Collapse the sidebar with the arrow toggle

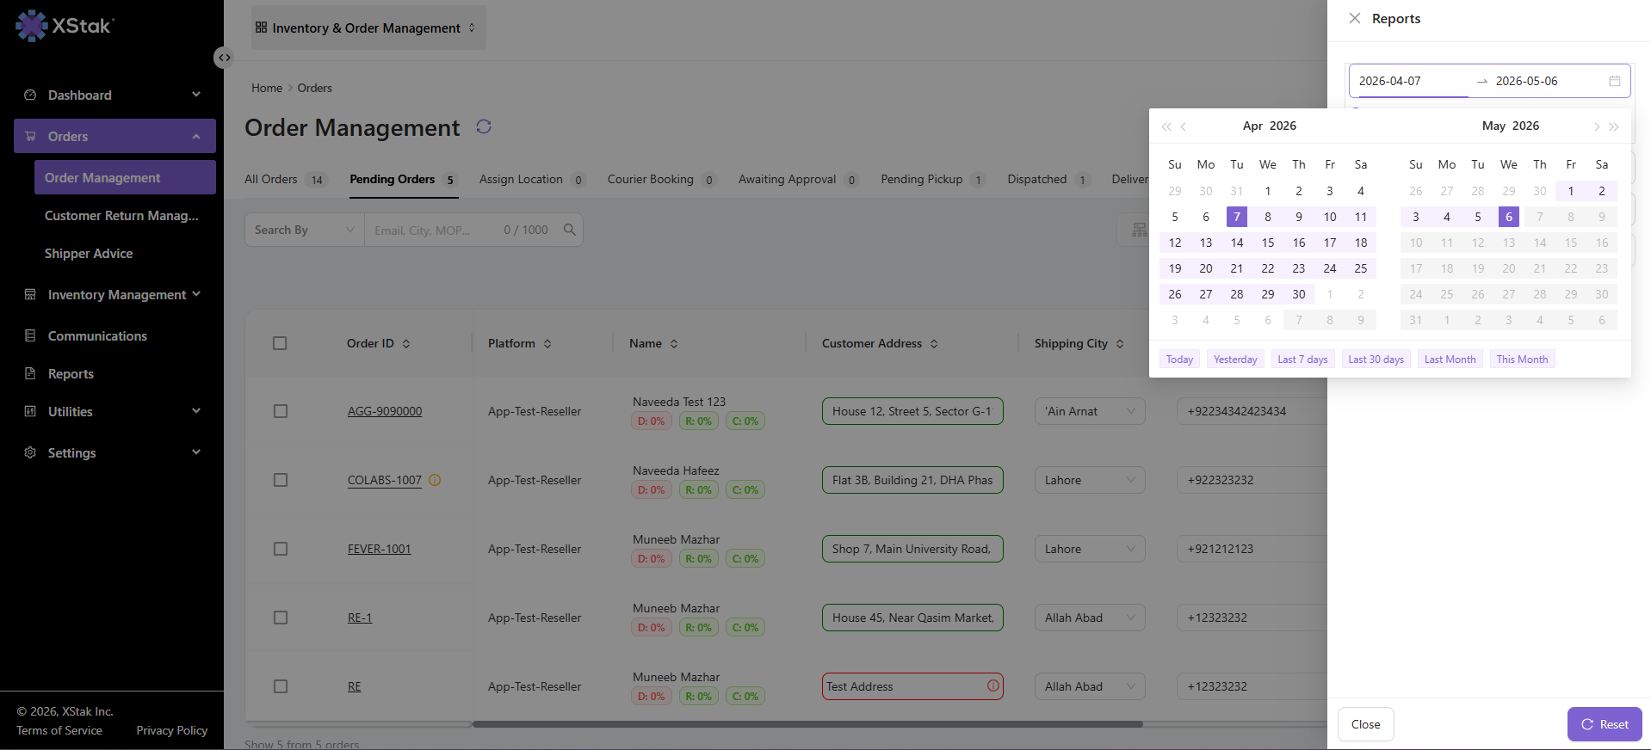point(224,58)
